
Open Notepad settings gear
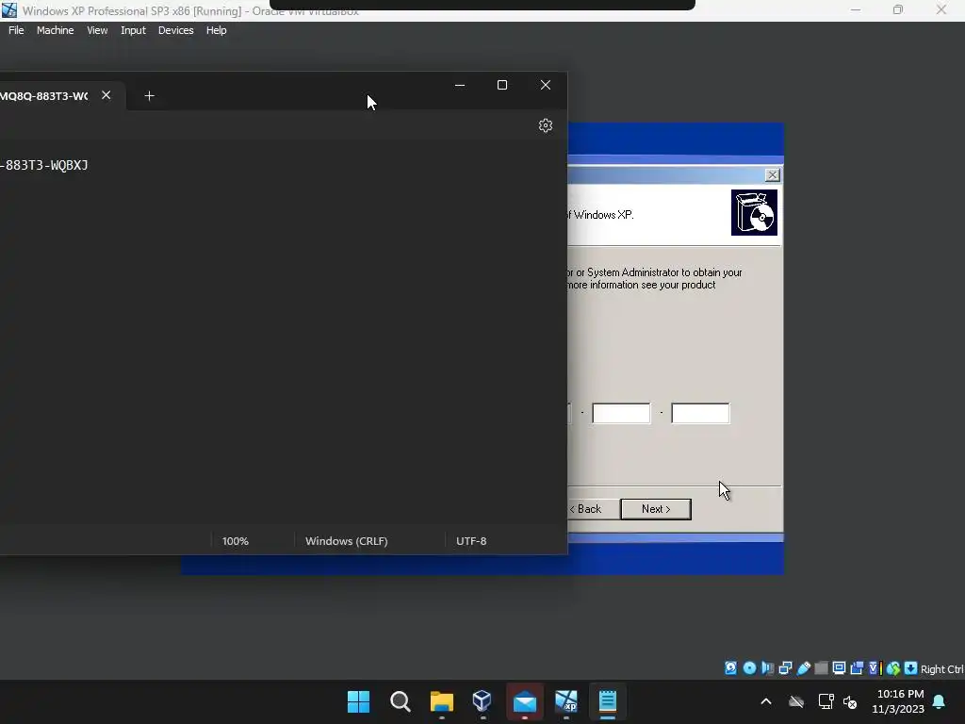(x=546, y=125)
